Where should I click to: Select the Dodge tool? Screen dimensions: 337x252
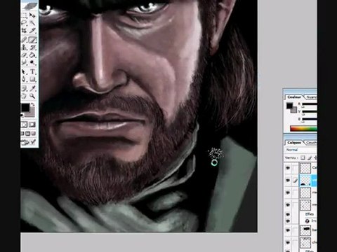click(33, 62)
